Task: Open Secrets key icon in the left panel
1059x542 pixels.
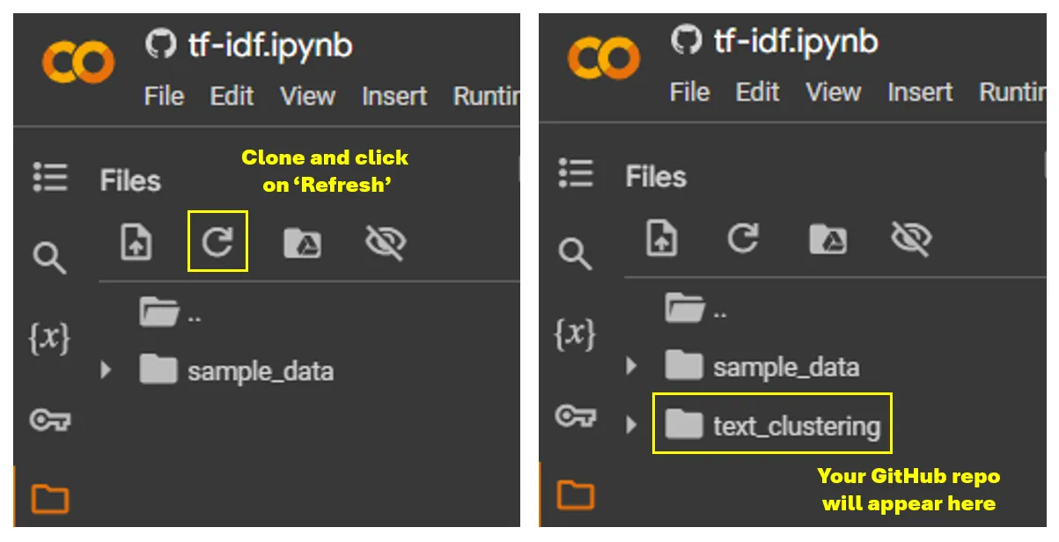Action: pos(49,420)
